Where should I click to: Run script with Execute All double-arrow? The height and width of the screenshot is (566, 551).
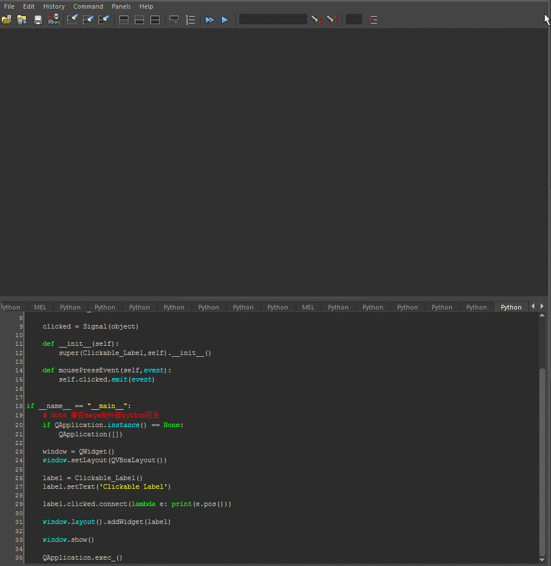coord(210,20)
